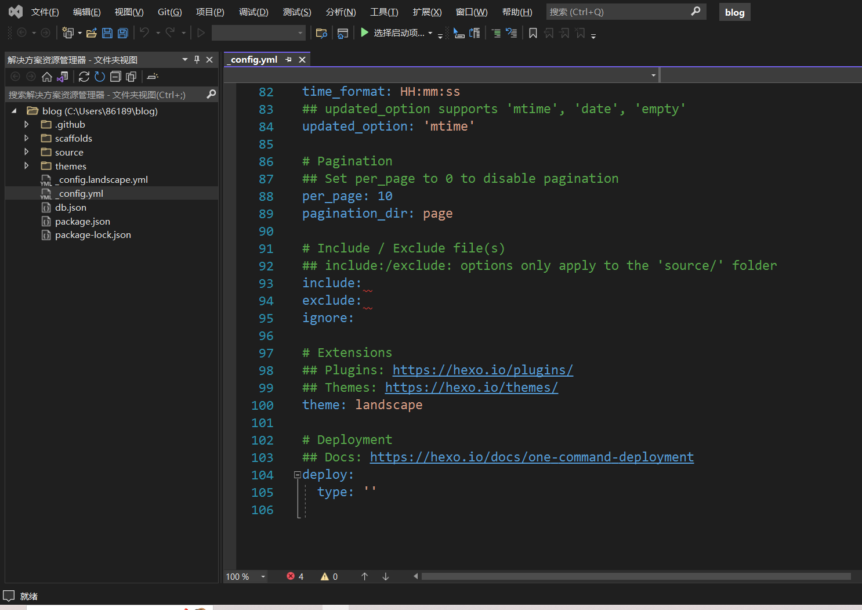Open the 调试(D) Debug menu

253,12
